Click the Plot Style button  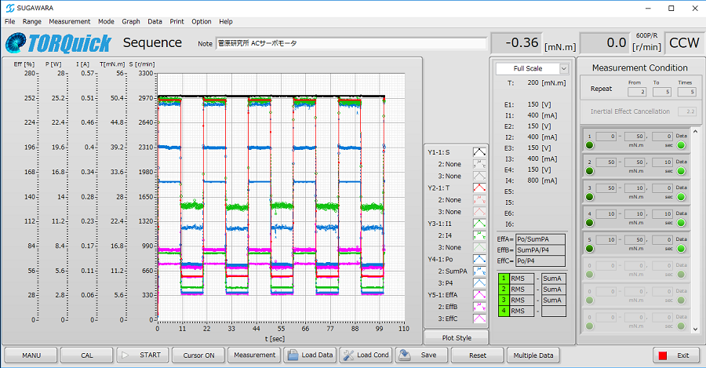coord(455,337)
